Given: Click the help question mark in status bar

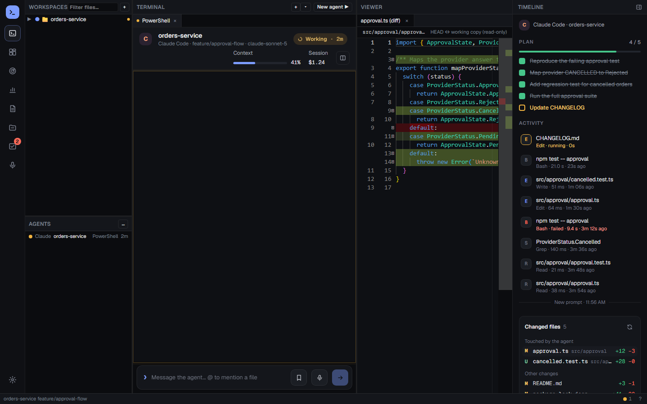Looking at the screenshot, I should click(x=640, y=399).
